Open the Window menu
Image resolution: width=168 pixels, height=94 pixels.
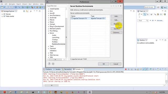pos(36,4)
